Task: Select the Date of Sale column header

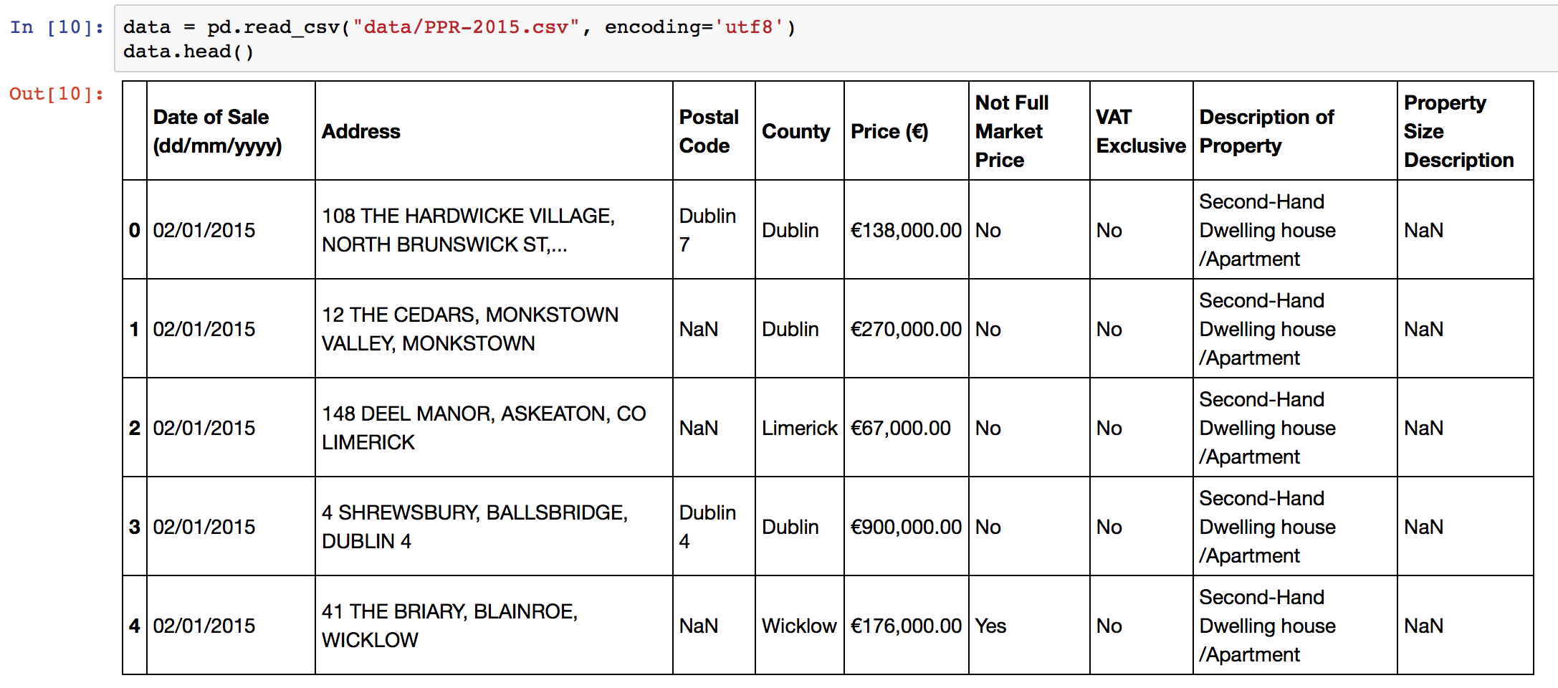Action: [x=217, y=131]
